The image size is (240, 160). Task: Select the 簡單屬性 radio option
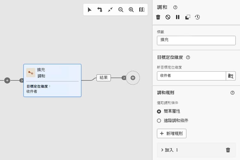click(159, 111)
